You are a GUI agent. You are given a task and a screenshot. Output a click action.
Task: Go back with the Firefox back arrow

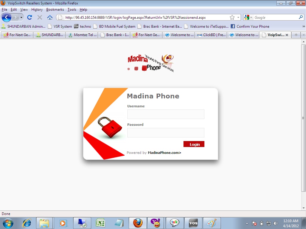tap(7, 18)
